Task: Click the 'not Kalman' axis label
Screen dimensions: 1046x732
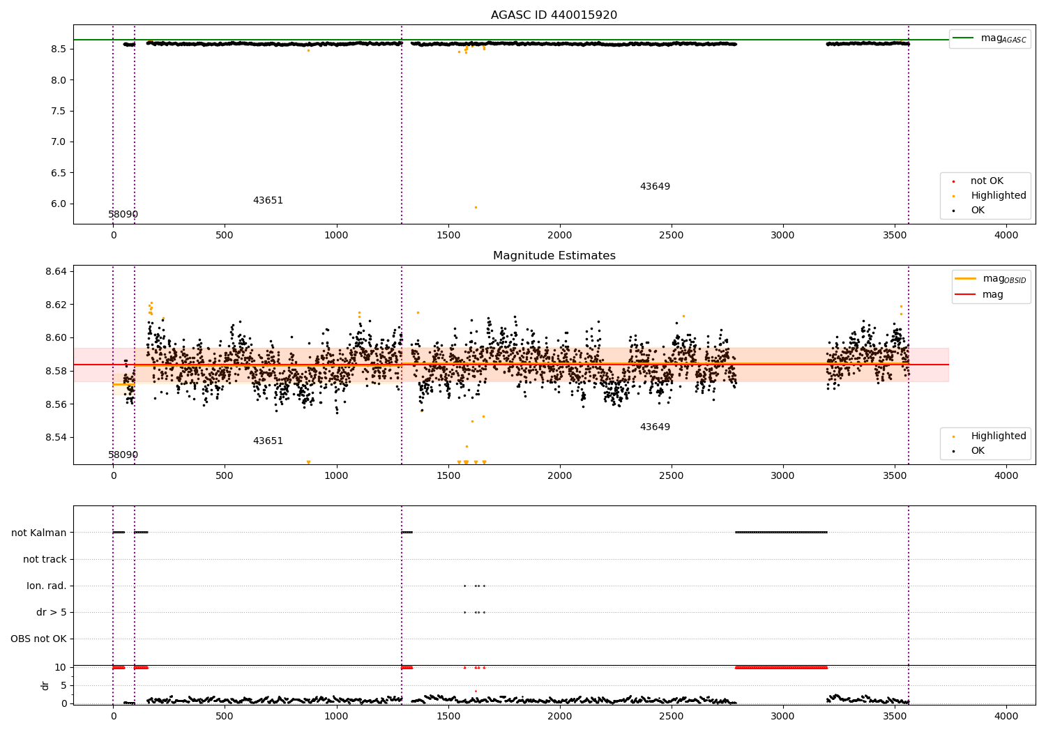Action: pyautogui.click(x=39, y=533)
